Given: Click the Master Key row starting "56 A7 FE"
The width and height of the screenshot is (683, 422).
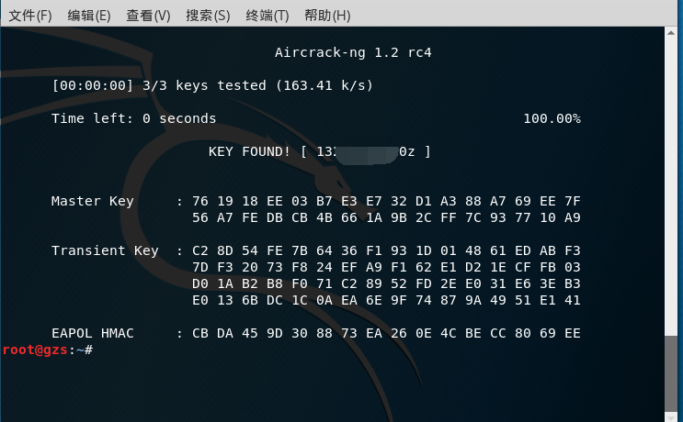Looking at the screenshot, I should point(386,217).
